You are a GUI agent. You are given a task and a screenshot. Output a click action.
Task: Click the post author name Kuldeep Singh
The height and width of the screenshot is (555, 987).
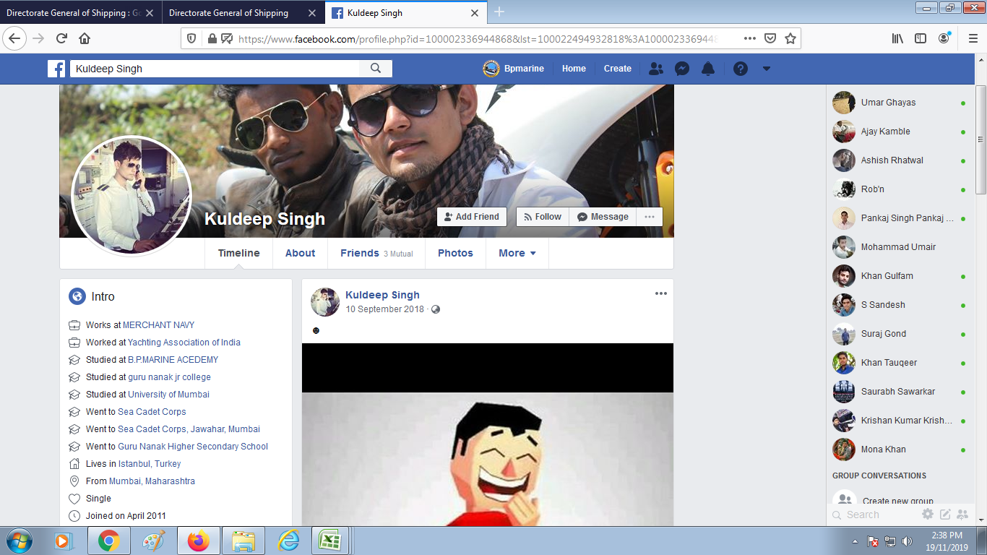pos(382,295)
